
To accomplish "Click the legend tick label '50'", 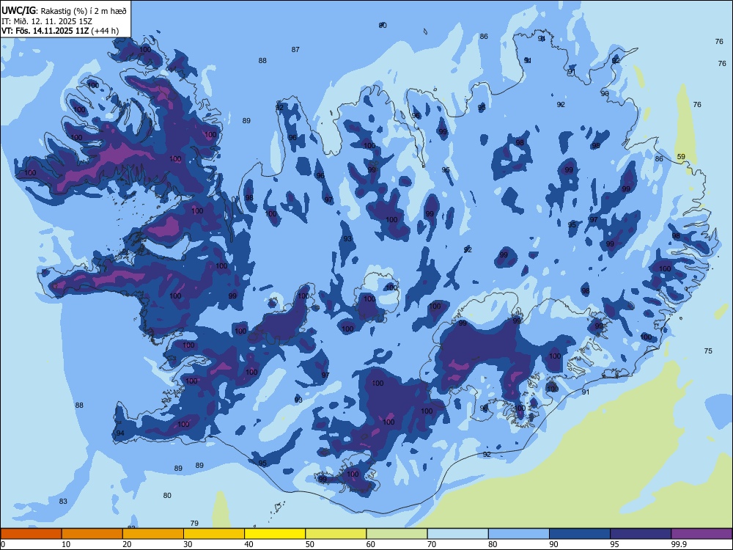I will coord(310,544).
